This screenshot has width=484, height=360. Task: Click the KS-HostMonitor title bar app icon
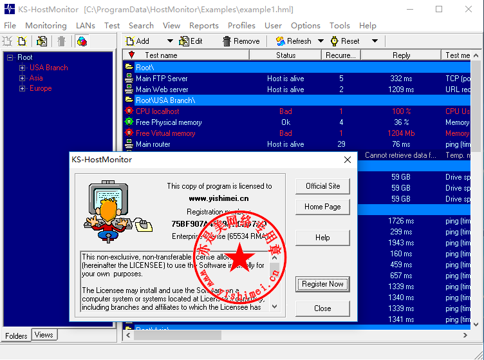(x=9, y=9)
